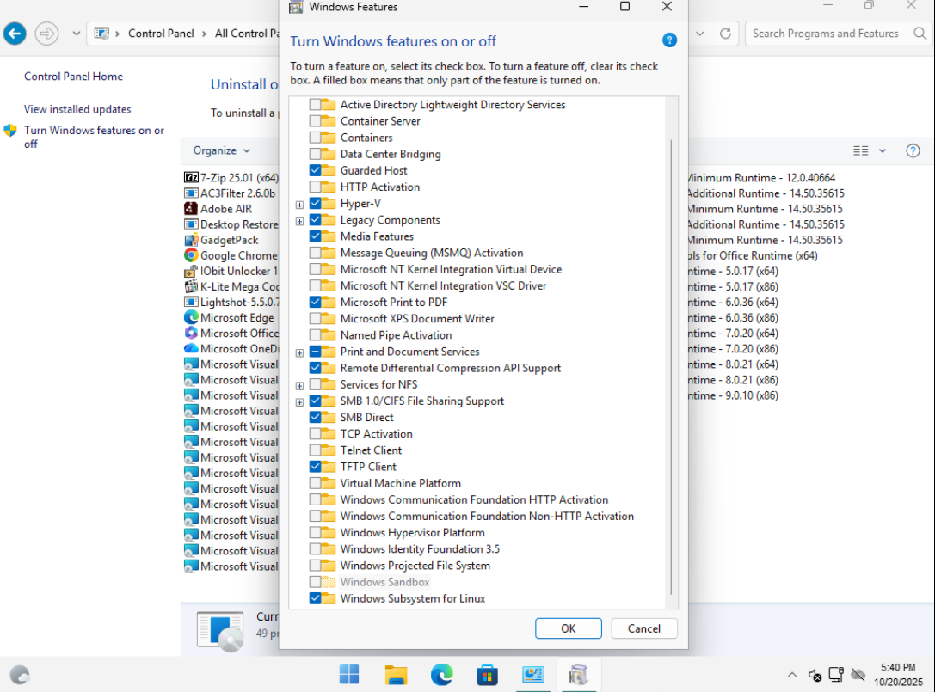Click the GadgetPack program icon
Image resolution: width=935 pixels, height=692 pixels.
click(191, 240)
